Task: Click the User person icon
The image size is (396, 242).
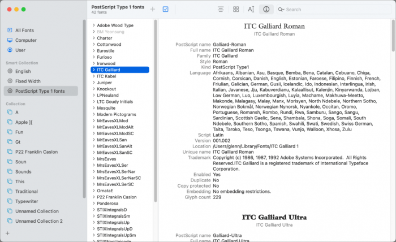Action: [x=10, y=50]
